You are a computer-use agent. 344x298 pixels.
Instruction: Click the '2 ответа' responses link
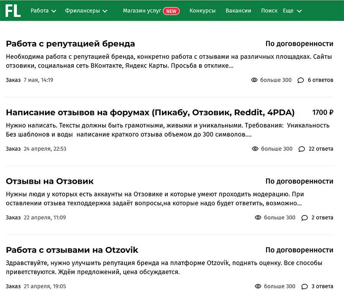point(322,217)
